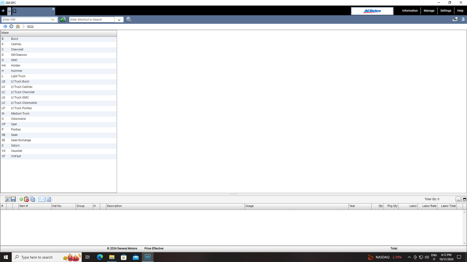Click the calculator sheet icon
Screen dimensions: 467x262
[x=49, y=199]
